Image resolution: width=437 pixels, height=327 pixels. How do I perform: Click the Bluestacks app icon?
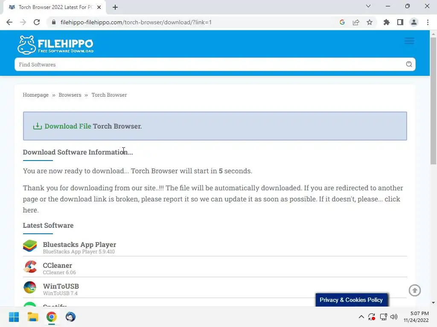tap(30, 246)
